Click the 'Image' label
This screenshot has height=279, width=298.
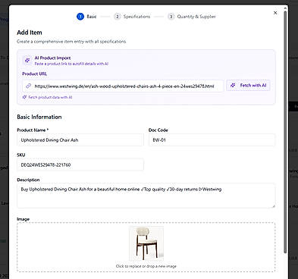coord(23,219)
